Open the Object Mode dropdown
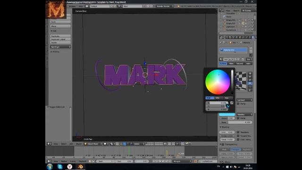Image resolution: width=302 pixels, height=170 pixels. [93, 144]
